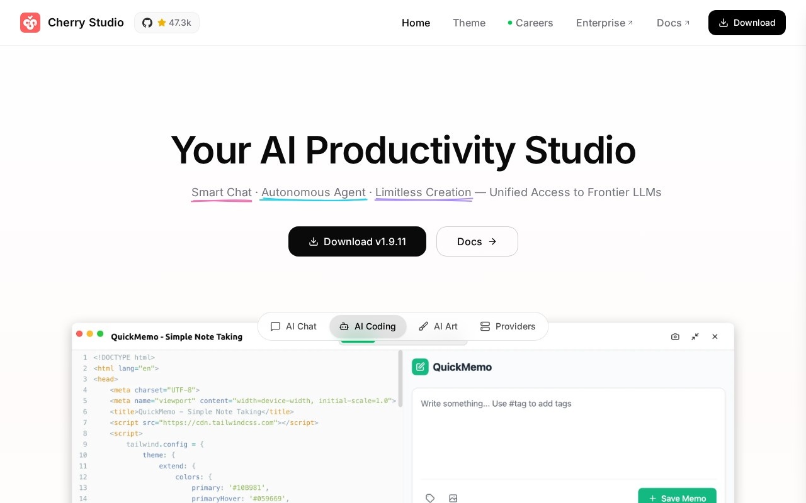
Task: Open the Careers page
Action: click(x=530, y=23)
